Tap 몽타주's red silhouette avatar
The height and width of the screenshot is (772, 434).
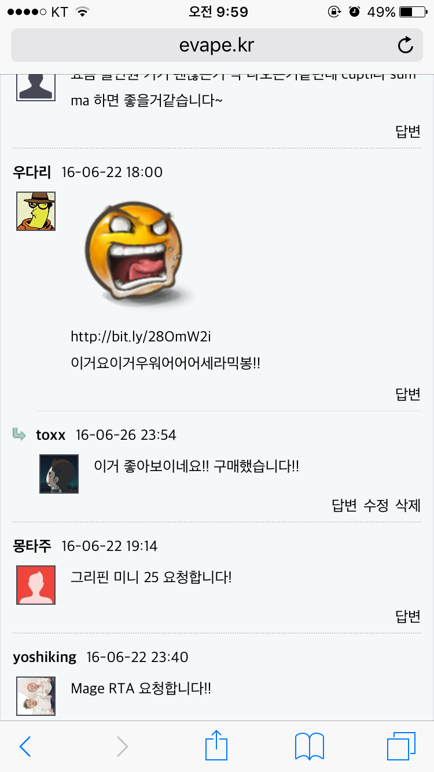pyautogui.click(x=36, y=585)
